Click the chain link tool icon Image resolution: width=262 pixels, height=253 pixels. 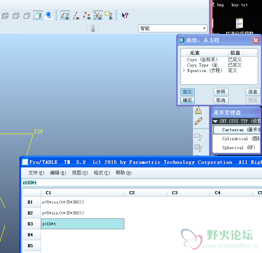(198, 121)
